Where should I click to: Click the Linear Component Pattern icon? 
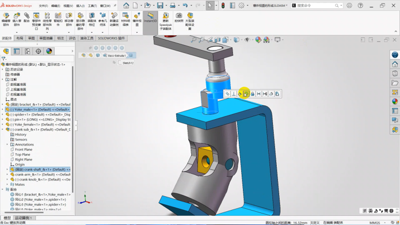coord(47,16)
